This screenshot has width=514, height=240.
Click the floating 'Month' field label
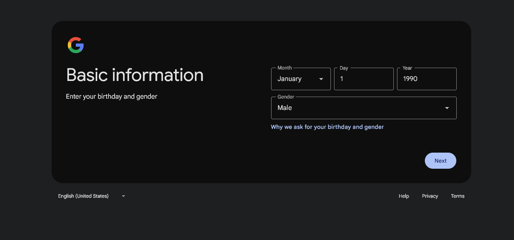(284, 68)
